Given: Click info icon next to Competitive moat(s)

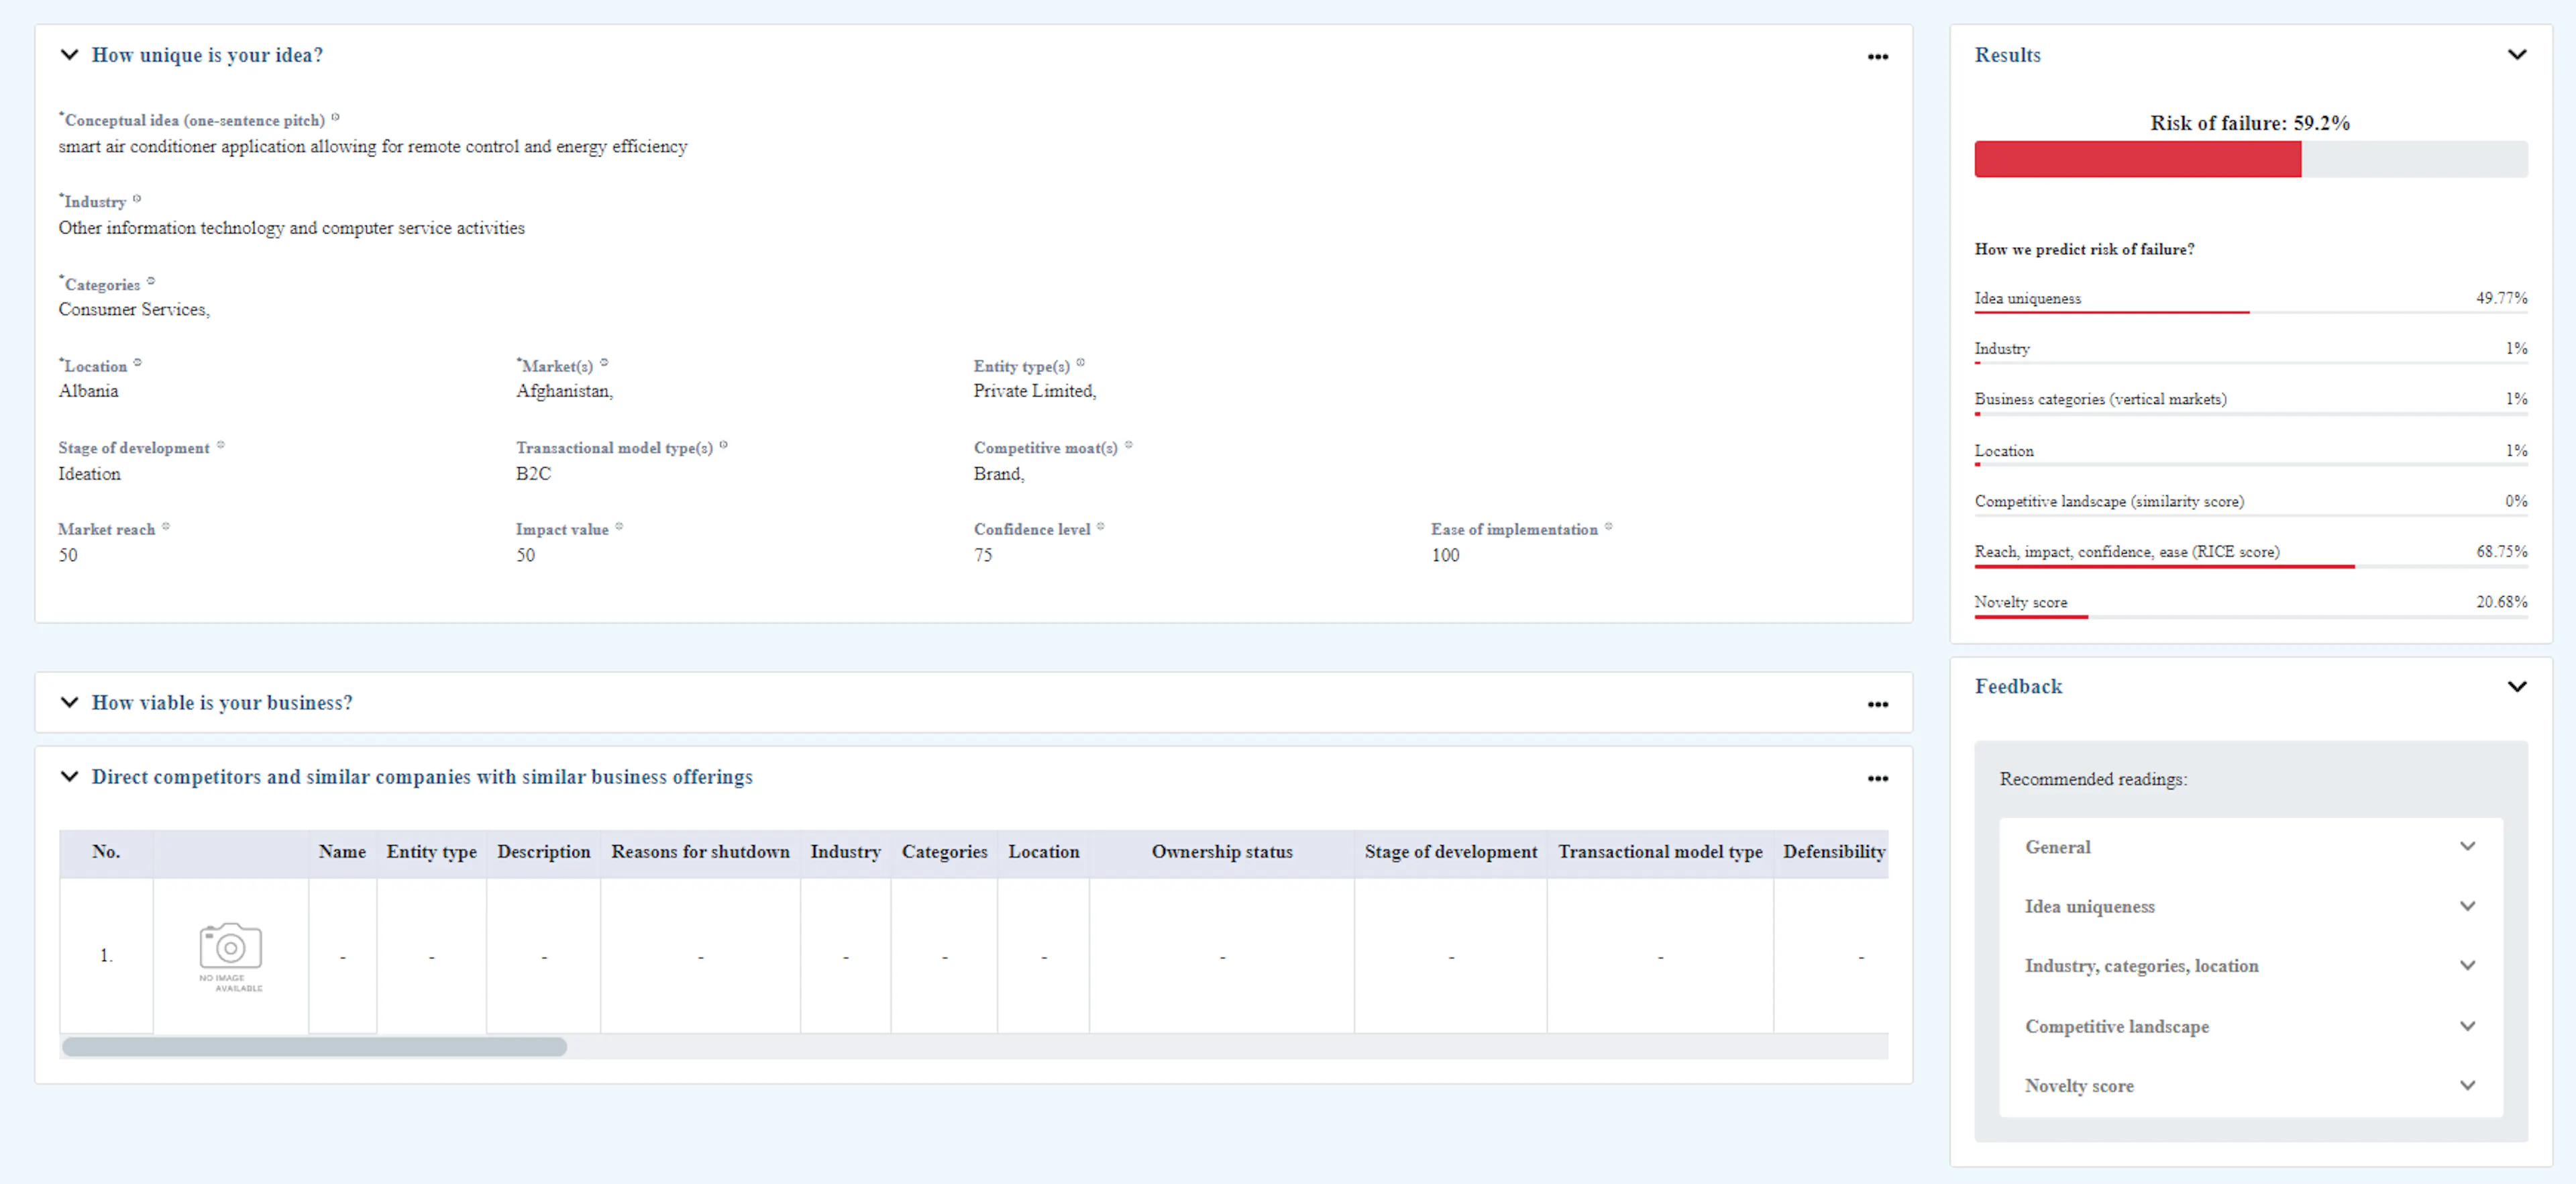Looking at the screenshot, I should 1129,444.
